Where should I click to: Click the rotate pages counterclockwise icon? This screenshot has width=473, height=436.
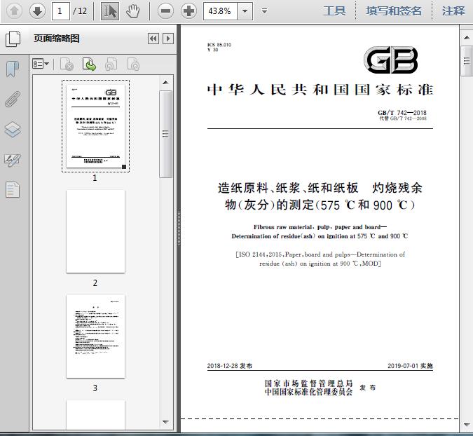111,64
